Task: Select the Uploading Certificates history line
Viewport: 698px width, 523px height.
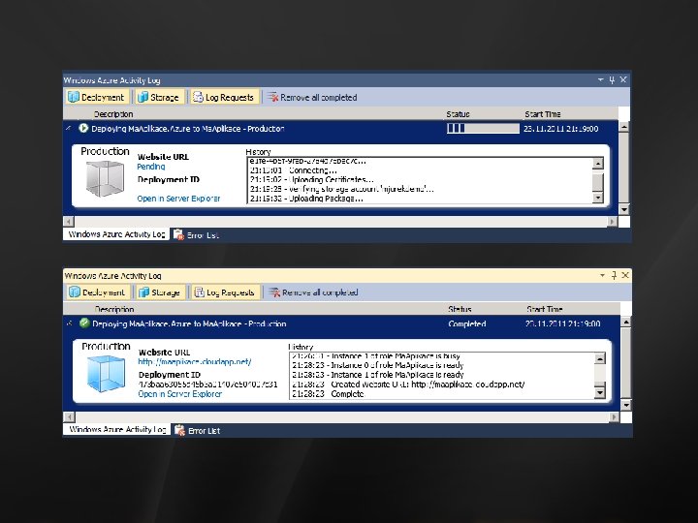Action: click(311, 180)
